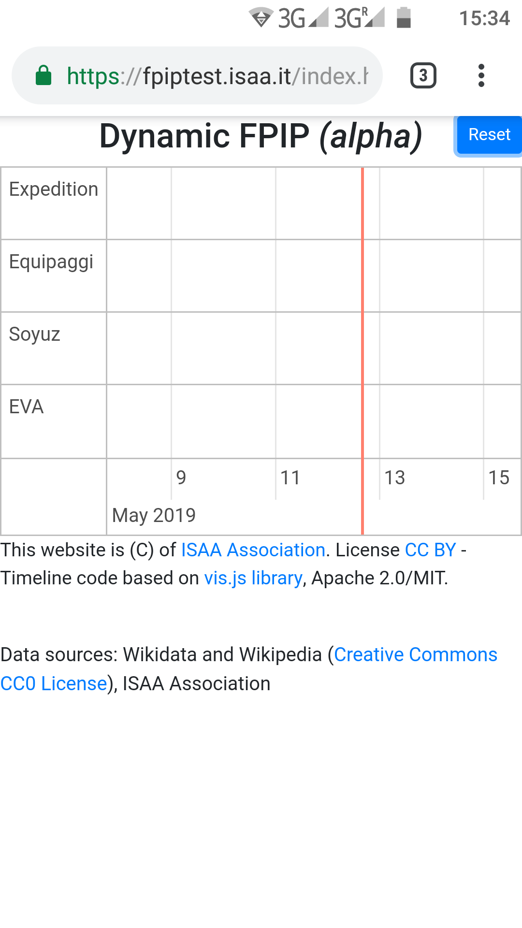
Task: Select the EVA timeline group label
Action: (x=27, y=407)
